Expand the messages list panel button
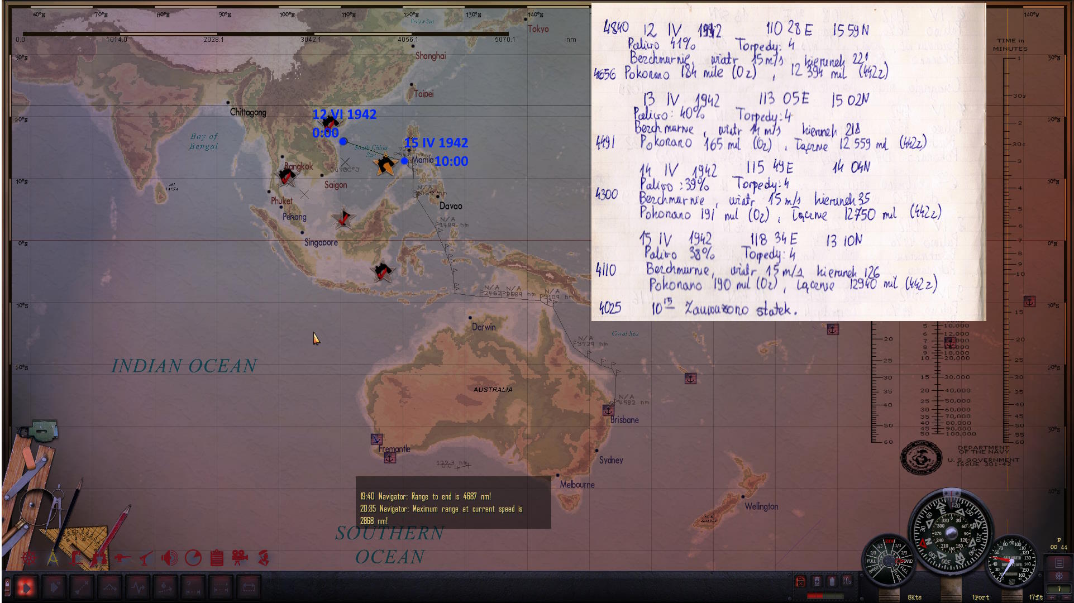The image size is (1074, 603). (1059, 563)
